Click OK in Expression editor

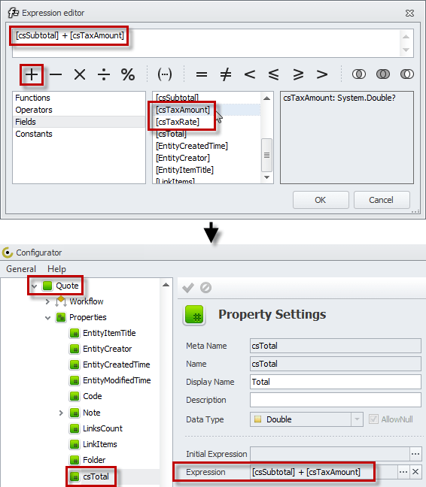coord(321,200)
